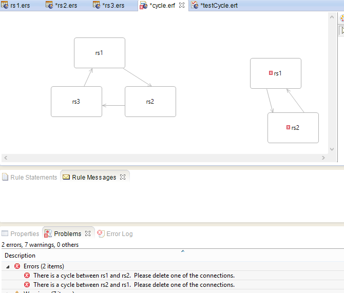
Task: Switch to the *rs3.ers editor tab
Action: point(109,5)
